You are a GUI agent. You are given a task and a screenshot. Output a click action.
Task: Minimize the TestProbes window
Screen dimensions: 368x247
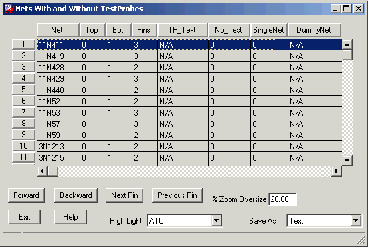click(335, 9)
